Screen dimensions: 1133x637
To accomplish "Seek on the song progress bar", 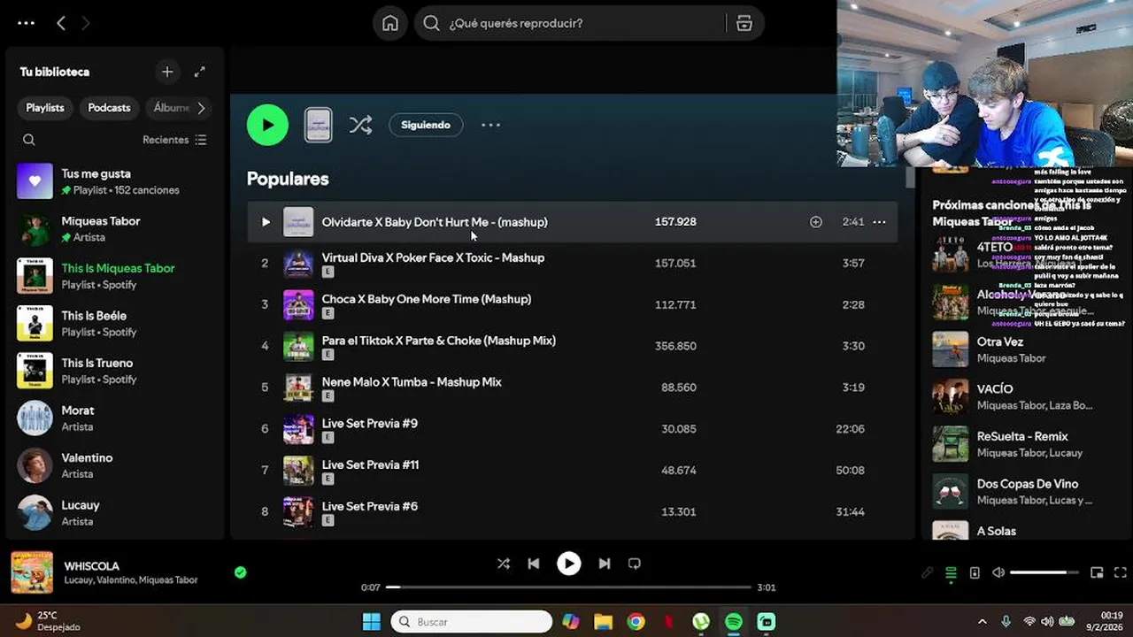I will 569,587.
